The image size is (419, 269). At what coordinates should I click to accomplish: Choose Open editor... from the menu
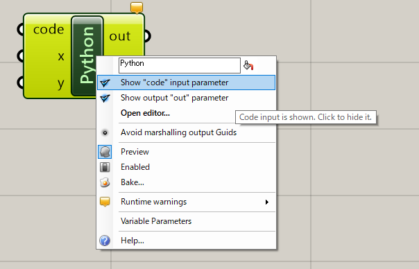(186, 113)
